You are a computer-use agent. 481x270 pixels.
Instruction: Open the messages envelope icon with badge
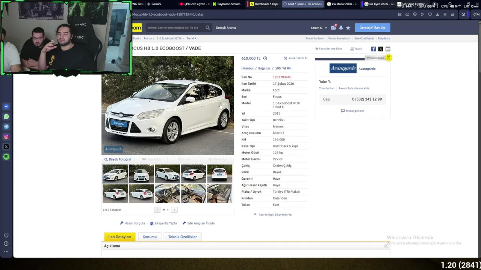[x=333, y=27]
